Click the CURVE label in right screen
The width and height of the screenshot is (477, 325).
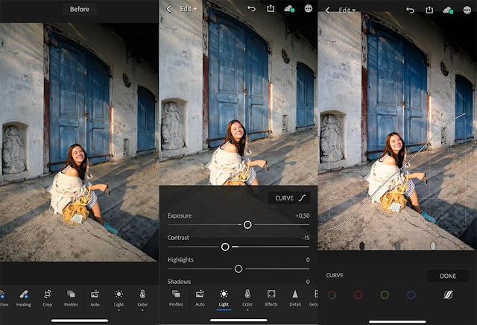click(x=335, y=275)
